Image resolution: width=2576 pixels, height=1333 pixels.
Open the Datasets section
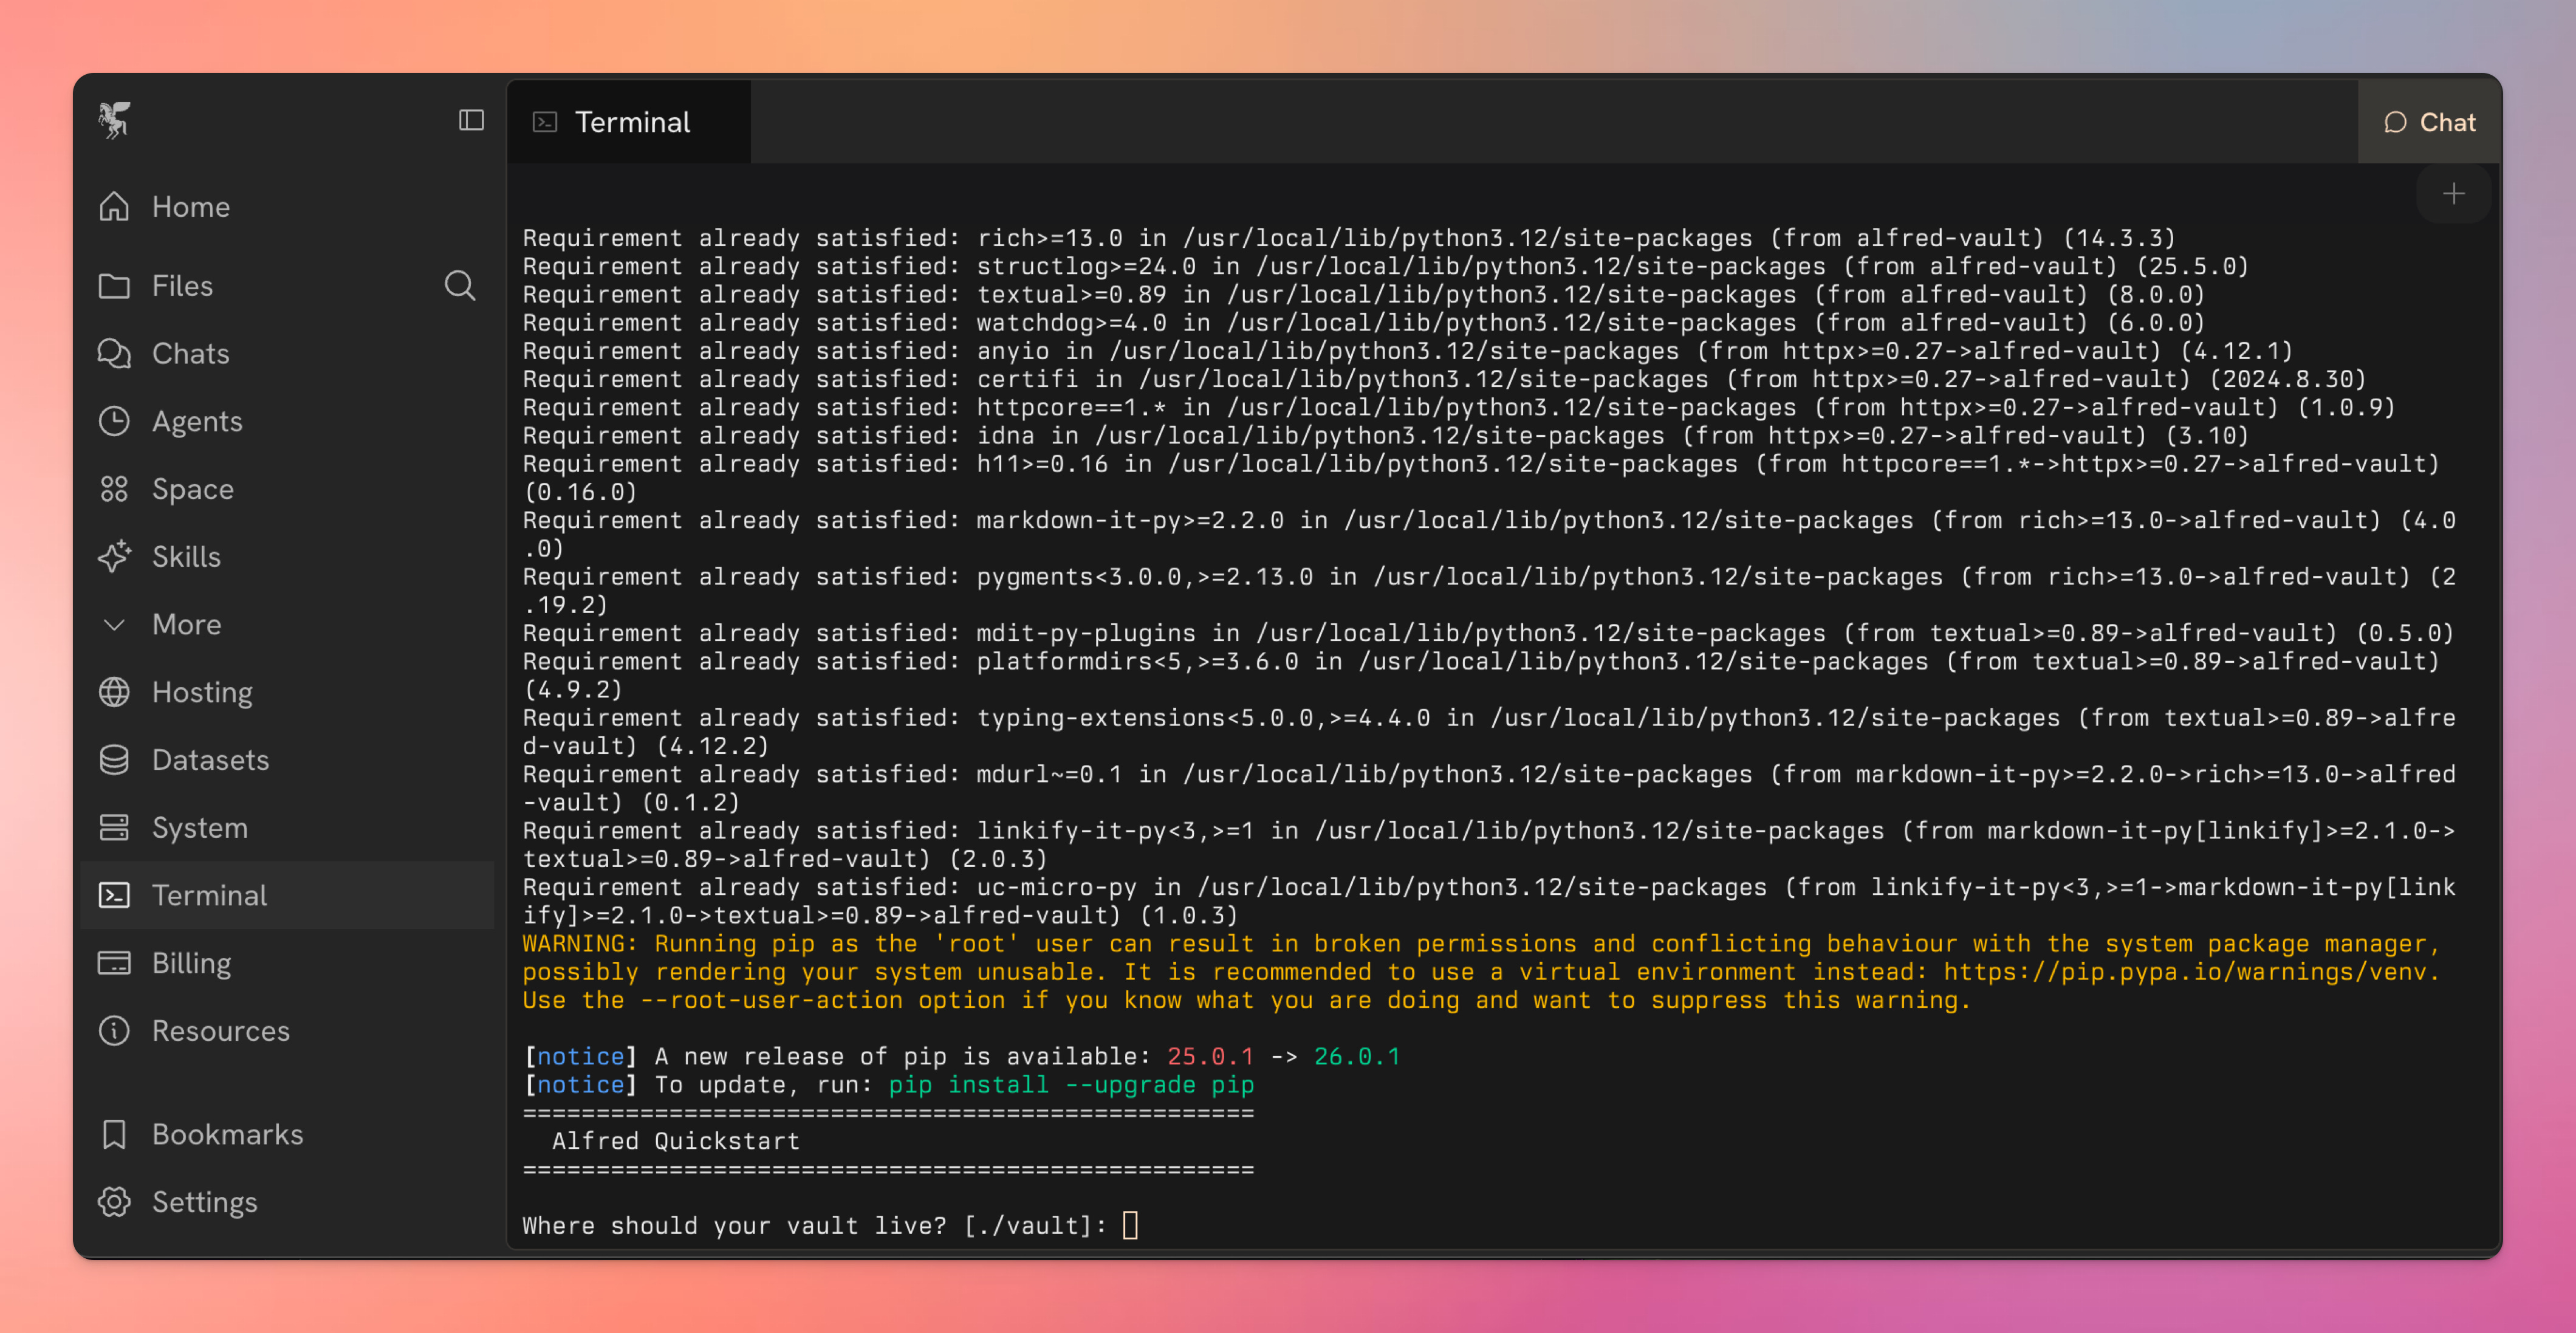click(210, 760)
